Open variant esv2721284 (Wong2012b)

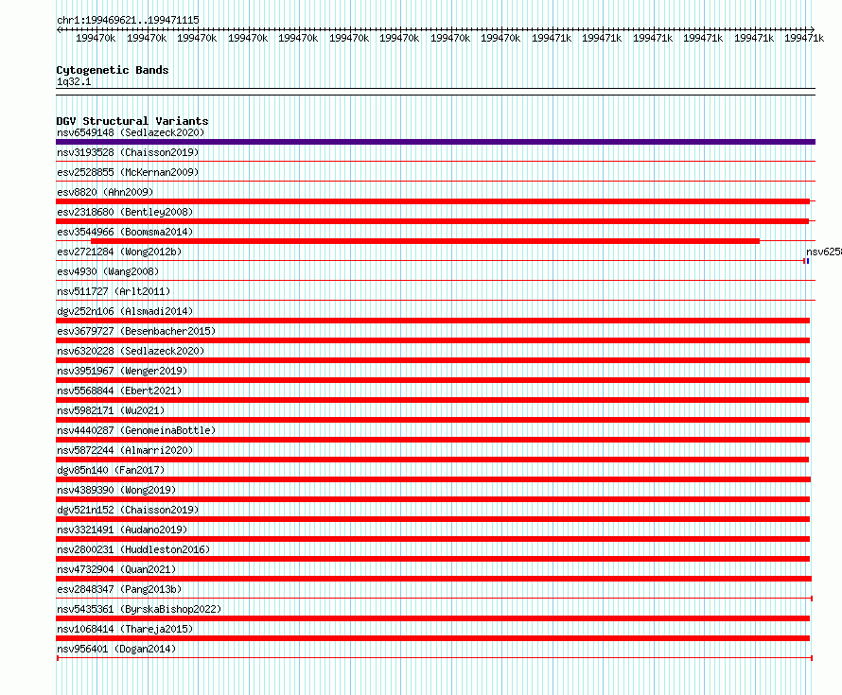click(x=119, y=252)
